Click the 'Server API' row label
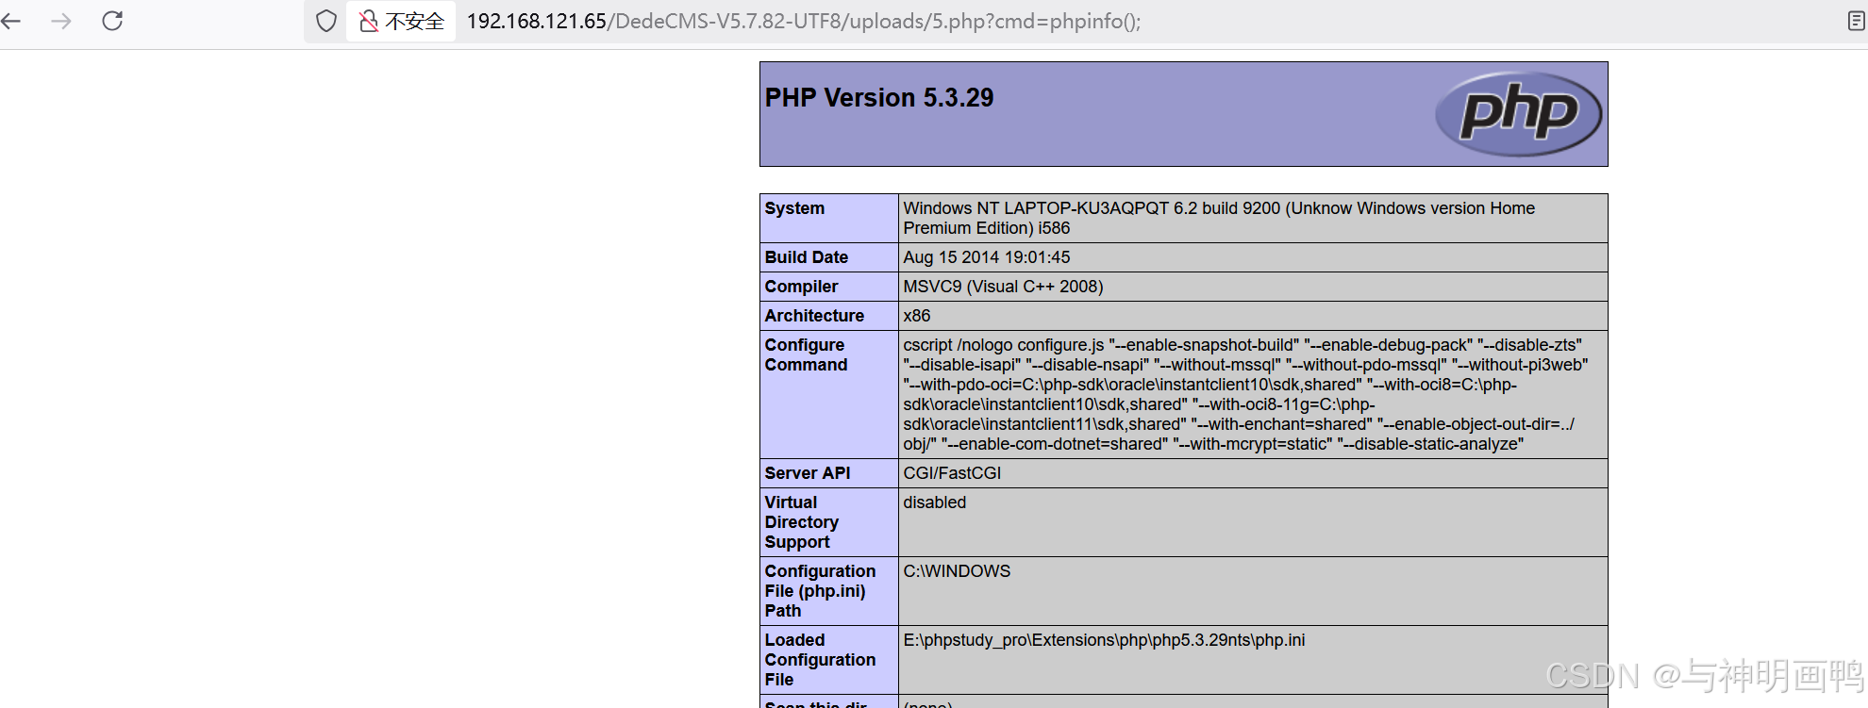 [x=808, y=473]
